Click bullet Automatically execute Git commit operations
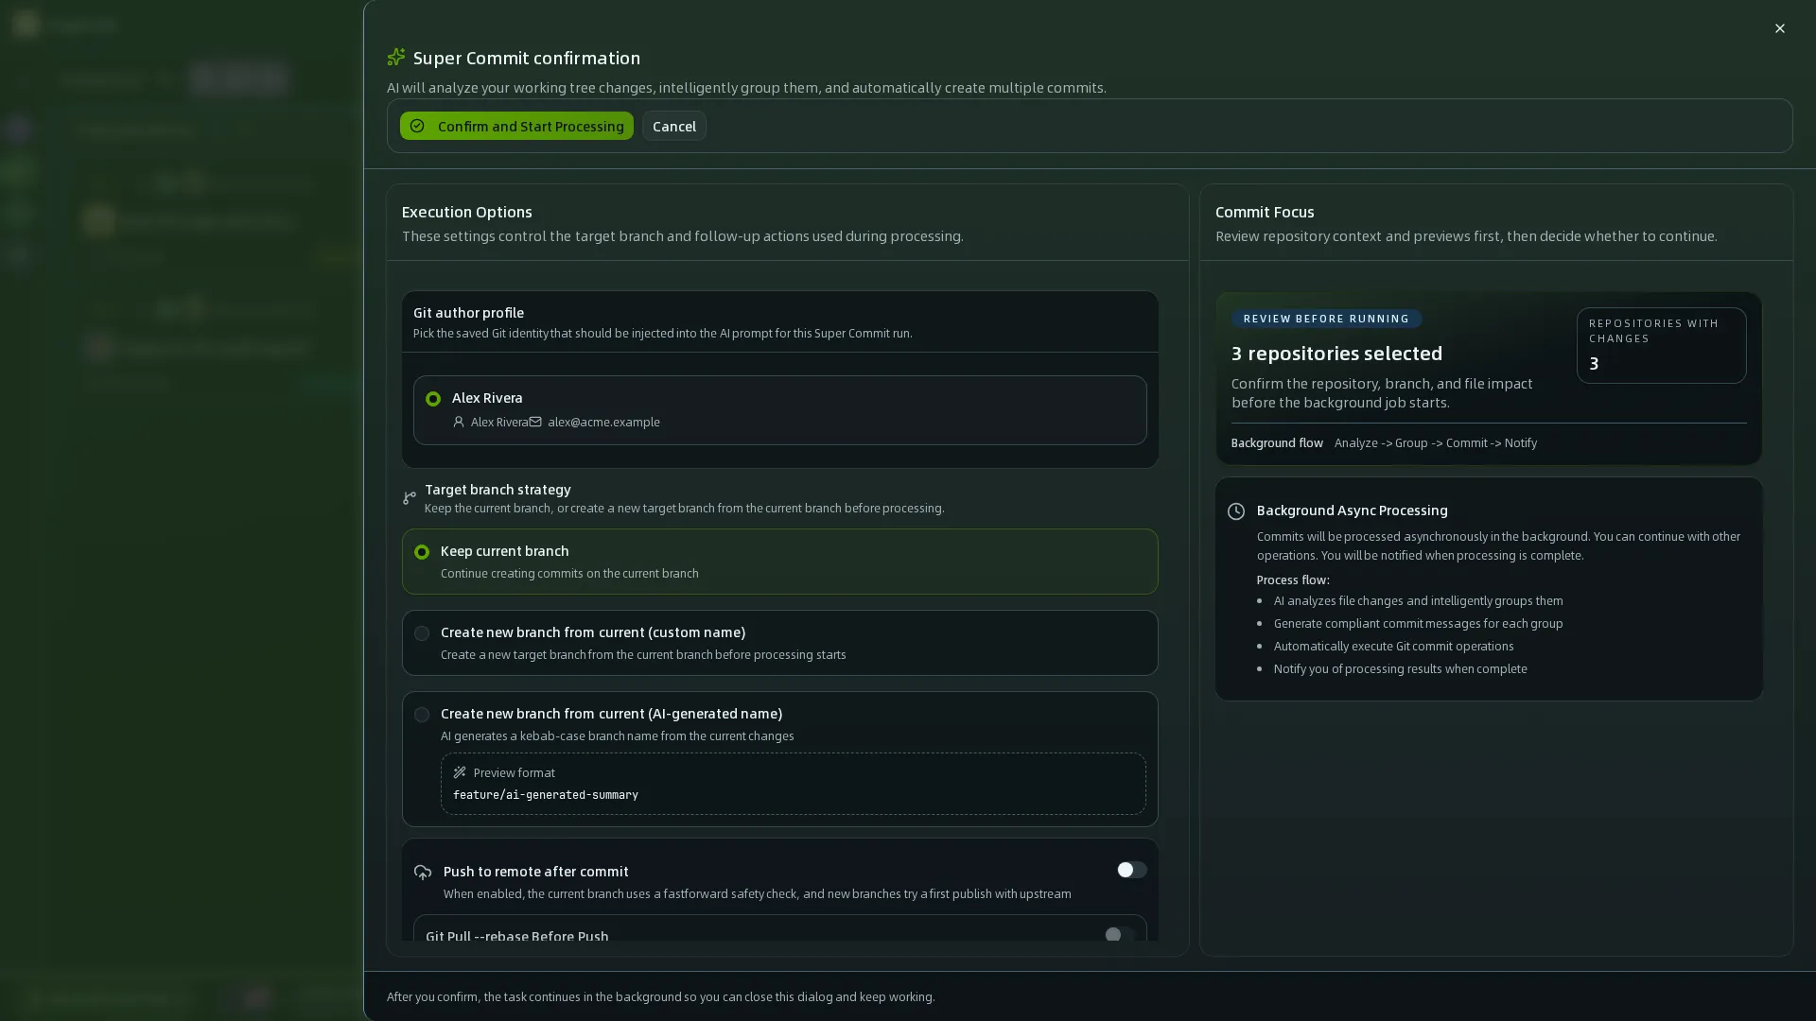Screen dimensions: 1816x1021 point(1393,646)
